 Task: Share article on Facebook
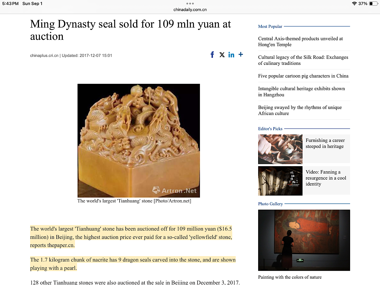tap(212, 55)
